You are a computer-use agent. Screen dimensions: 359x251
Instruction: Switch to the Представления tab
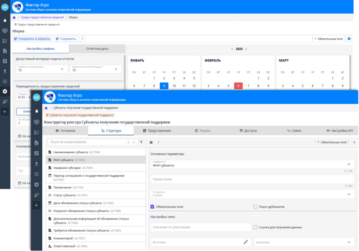pyautogui.click(x=157, y=131)
